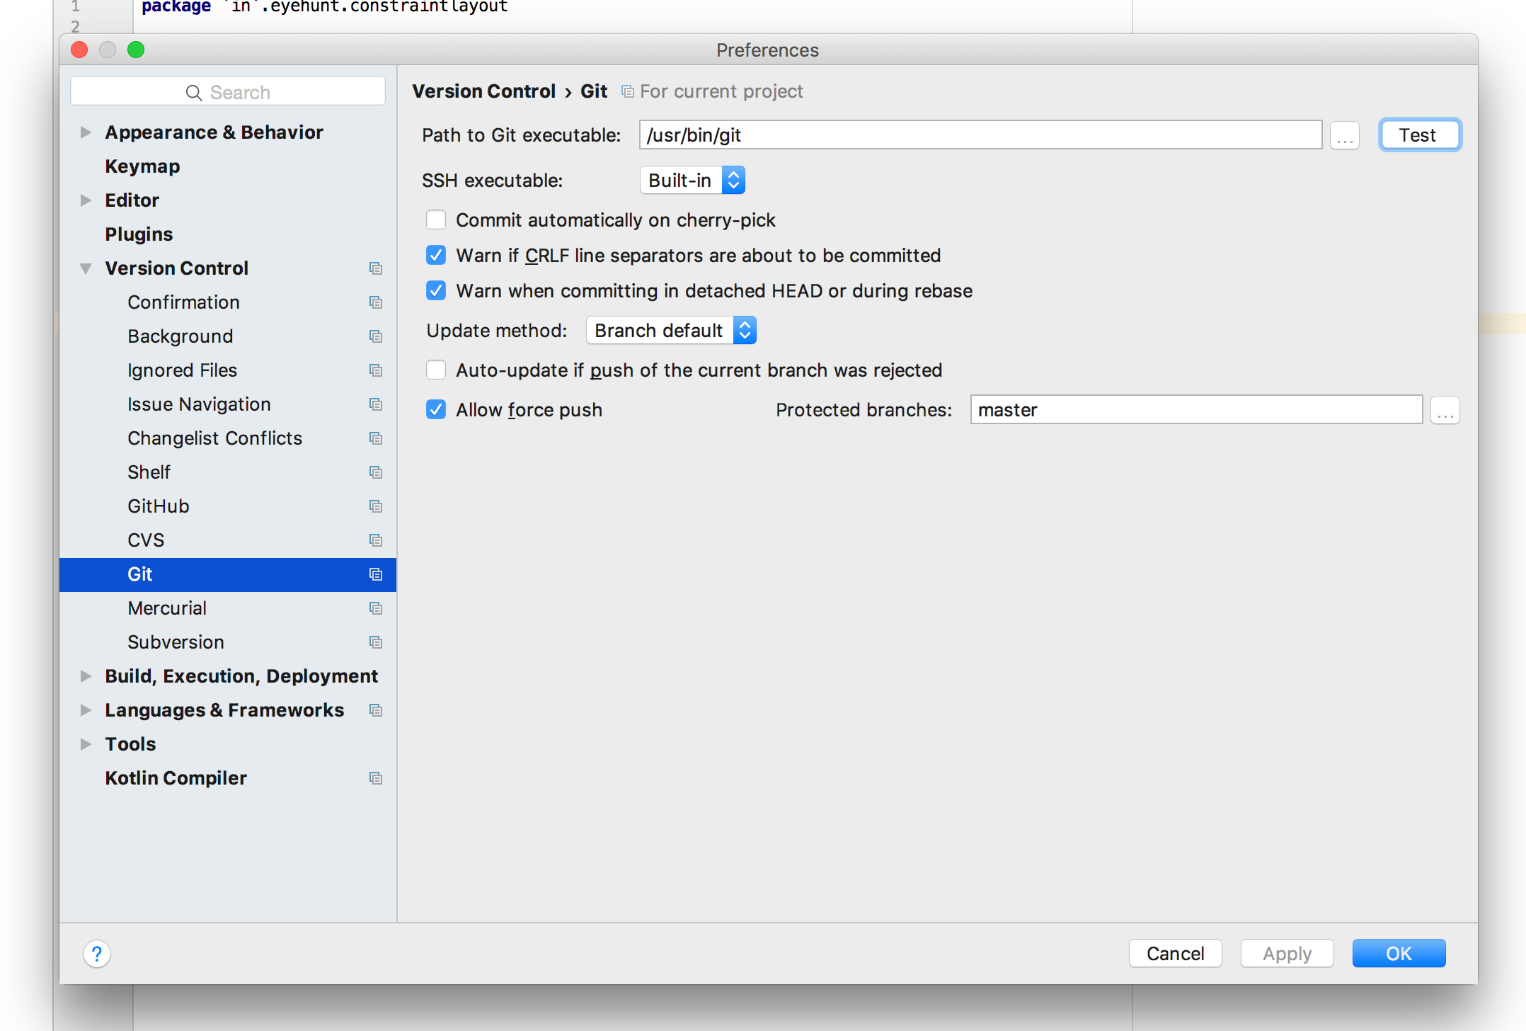Open the browse dialog for Git executable path
This screenshot has width=1526, height=1031.
point(1344,135)
